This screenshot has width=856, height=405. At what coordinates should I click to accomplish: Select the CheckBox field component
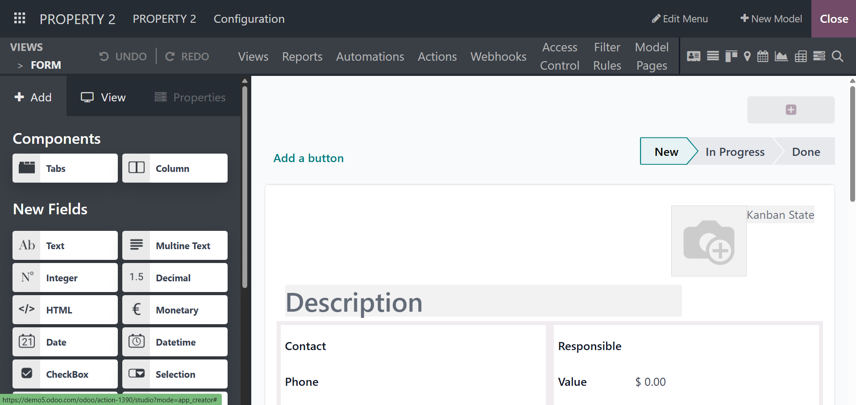[x=65, y=374]
